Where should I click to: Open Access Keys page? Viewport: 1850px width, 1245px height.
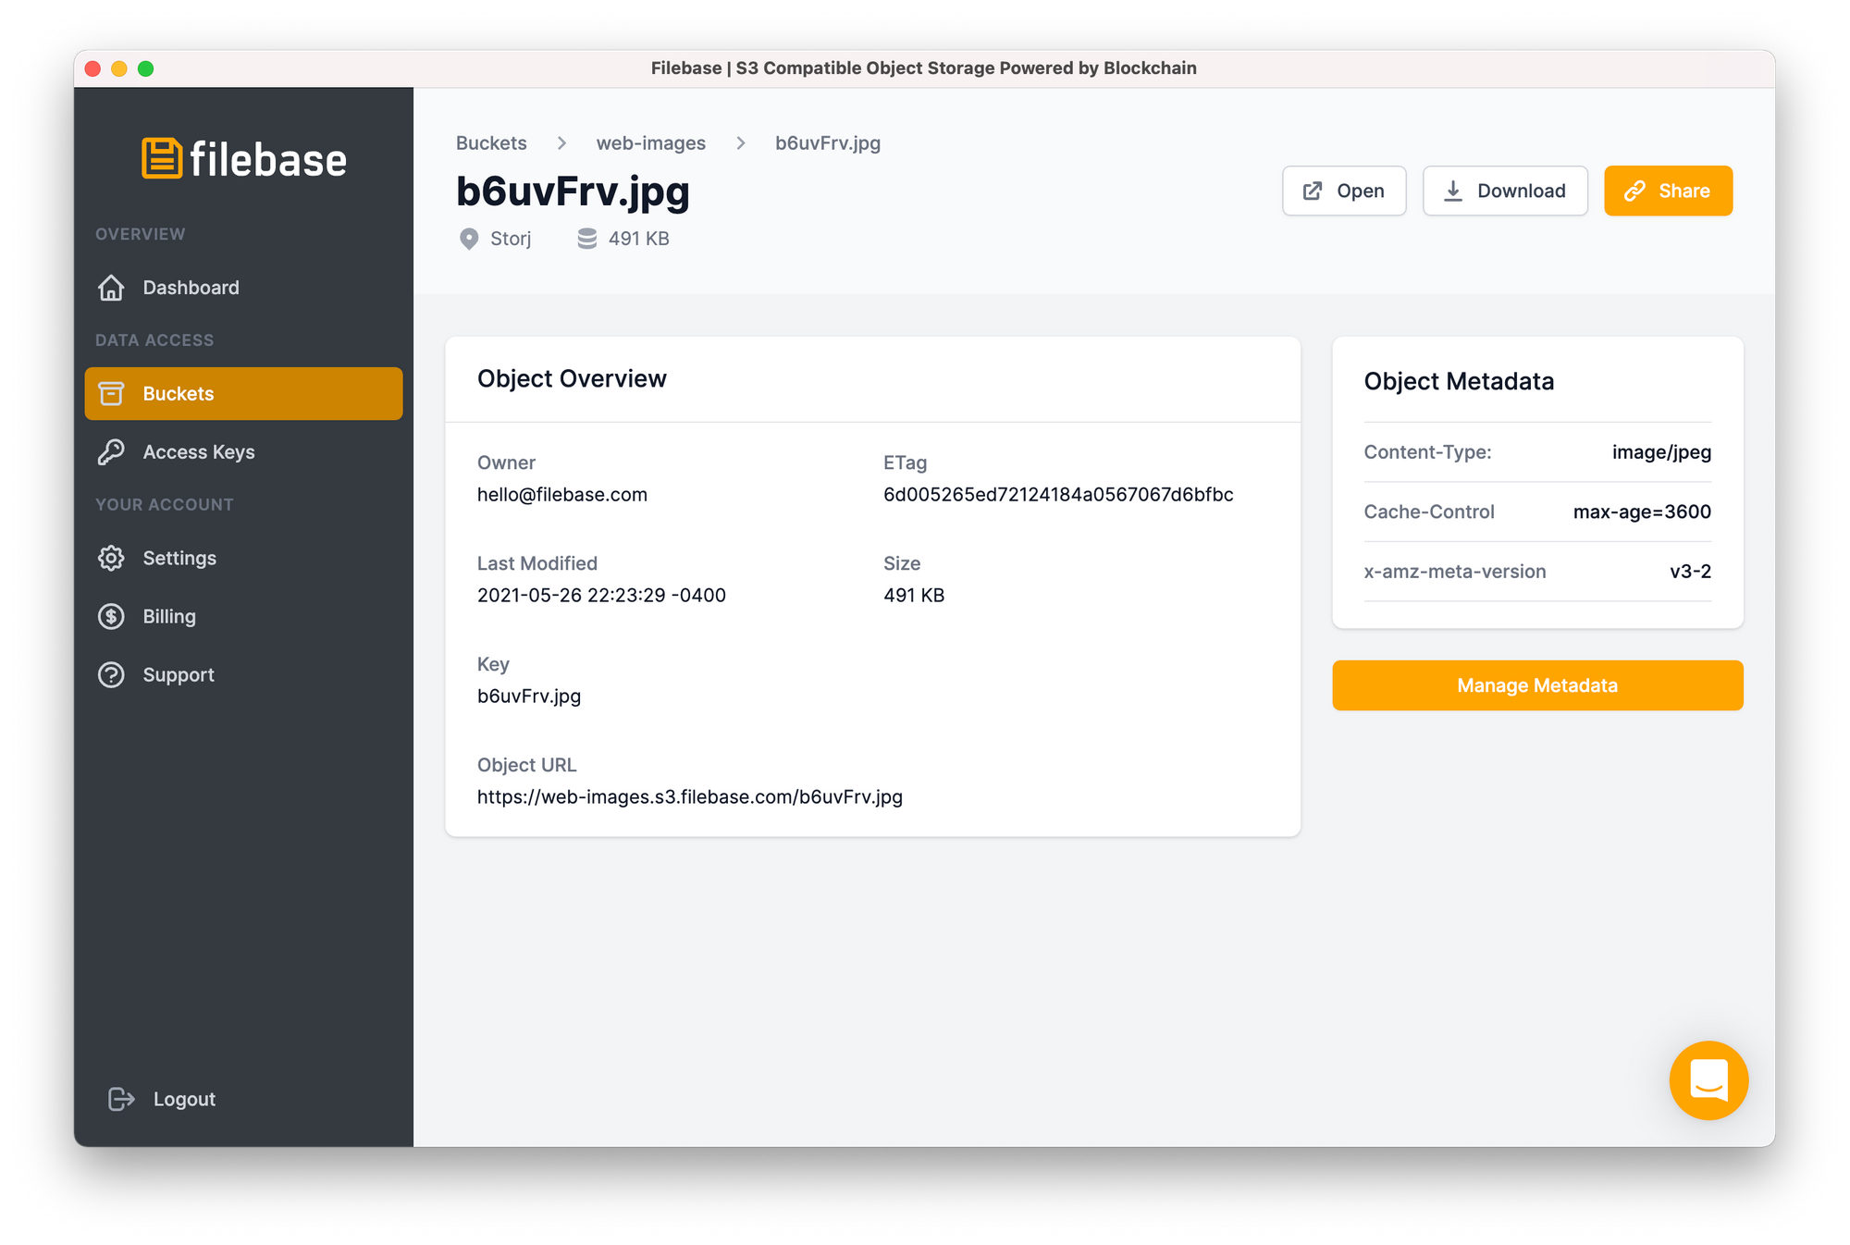tap(243, 452)
